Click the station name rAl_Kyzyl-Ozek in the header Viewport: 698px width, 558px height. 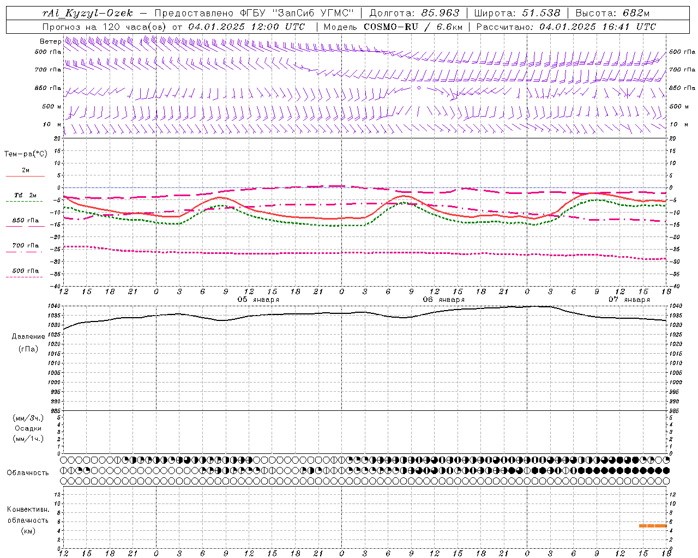(x=88, y=13)
